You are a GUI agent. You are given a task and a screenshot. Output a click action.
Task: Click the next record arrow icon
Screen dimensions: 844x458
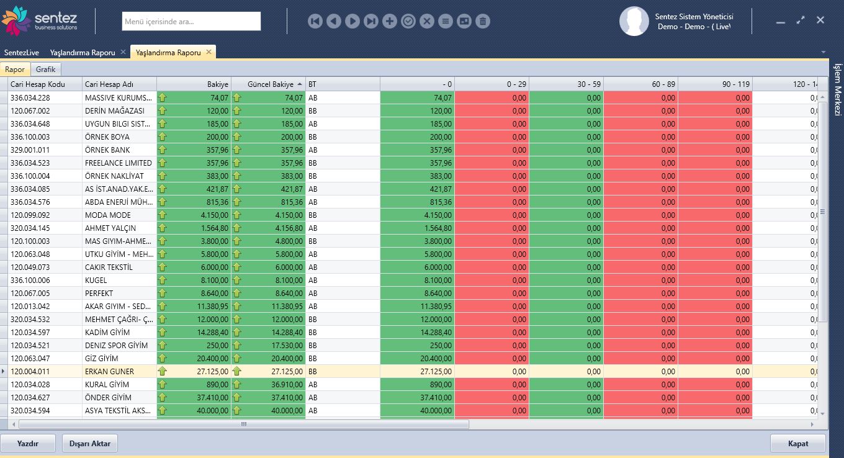pos(352,22)
